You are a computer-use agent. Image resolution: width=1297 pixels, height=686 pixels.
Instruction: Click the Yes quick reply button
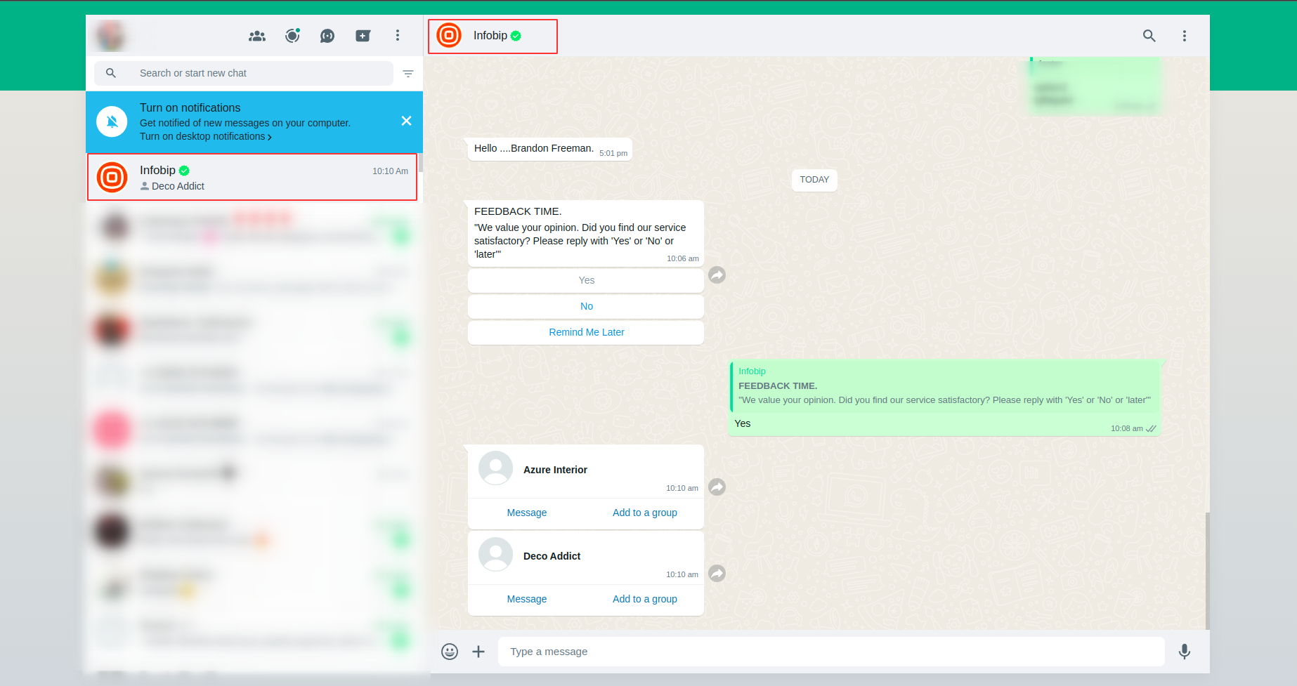tap(586, 280)
